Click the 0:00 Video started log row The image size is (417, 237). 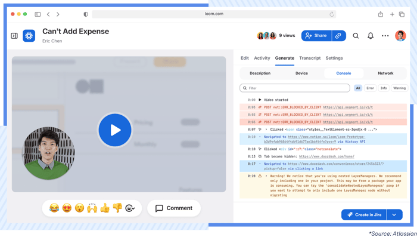pos(323,100)
